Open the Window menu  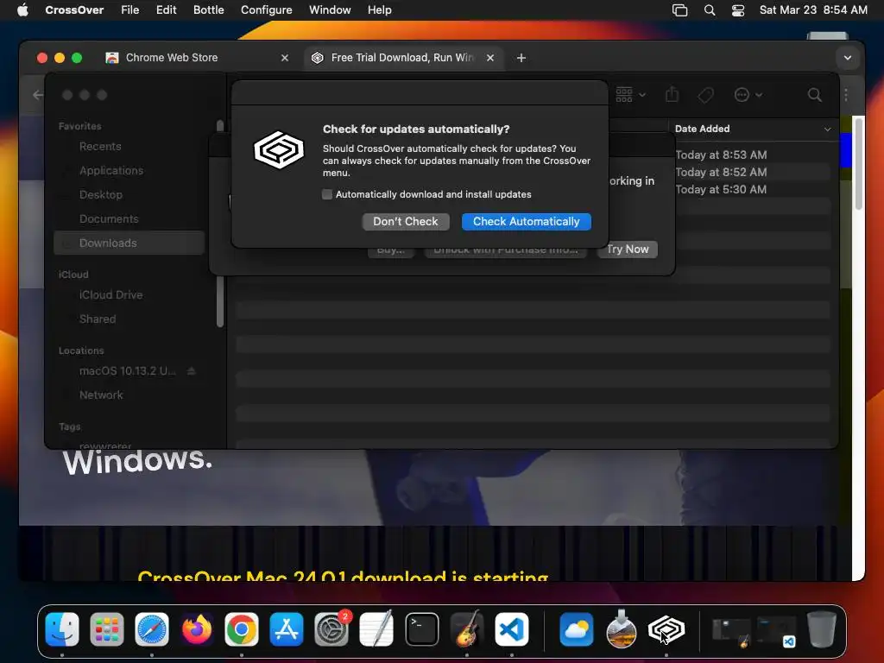point(330,10)
